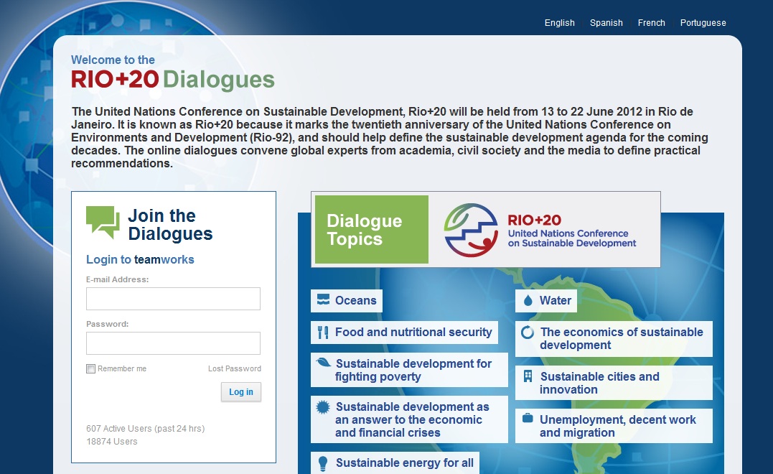The image size is (773, 474).
Task: Click the unemployment briefcase icon
Action: point(528,418)
